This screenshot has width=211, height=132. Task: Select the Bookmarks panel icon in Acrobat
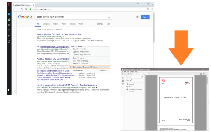[123, 81]
